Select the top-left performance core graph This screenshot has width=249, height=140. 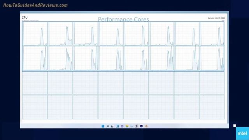tap(35, 34)
